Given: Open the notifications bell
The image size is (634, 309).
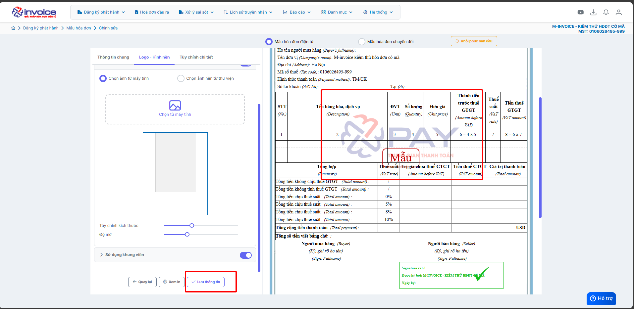Looking at the screenshot, I should pos(606,12).
